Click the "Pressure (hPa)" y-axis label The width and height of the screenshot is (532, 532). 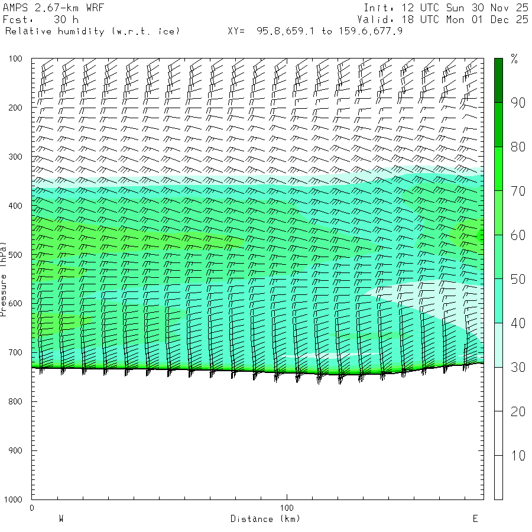click(4, 278)
